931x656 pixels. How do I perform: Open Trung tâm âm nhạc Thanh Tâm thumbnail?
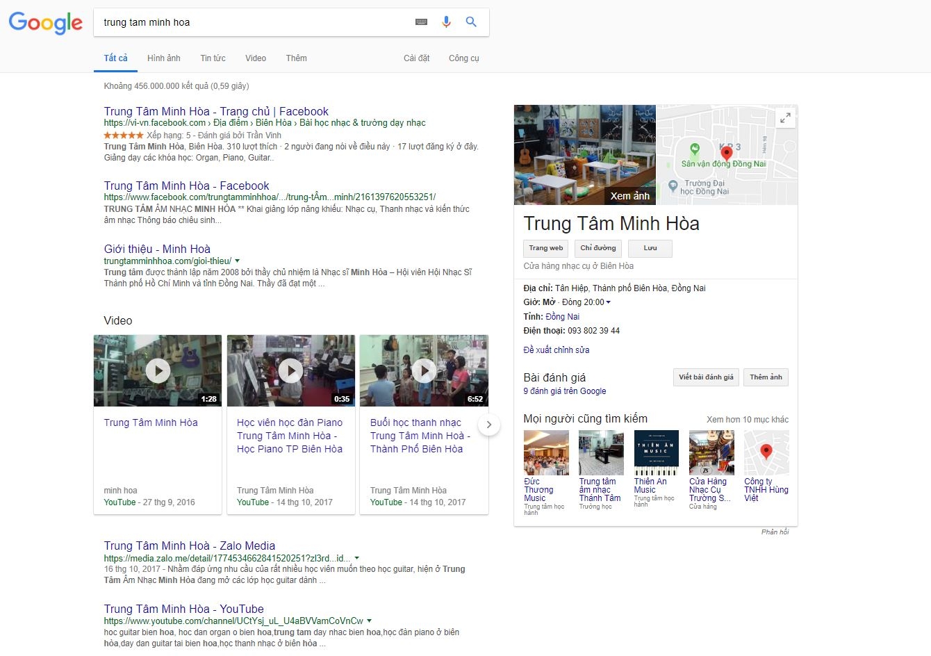[601, 452]
